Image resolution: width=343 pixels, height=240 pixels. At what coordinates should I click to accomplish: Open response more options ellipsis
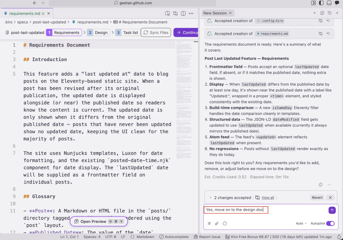pyautogui.click(x=329, y=185)
